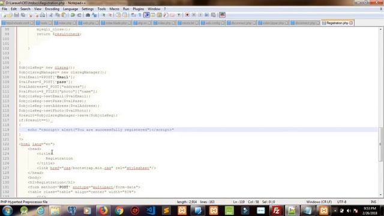Open the Settings menu
Image resolution: width=384 pixels, height=216 pixels.
pyautogui.click(x=88, y=9)
